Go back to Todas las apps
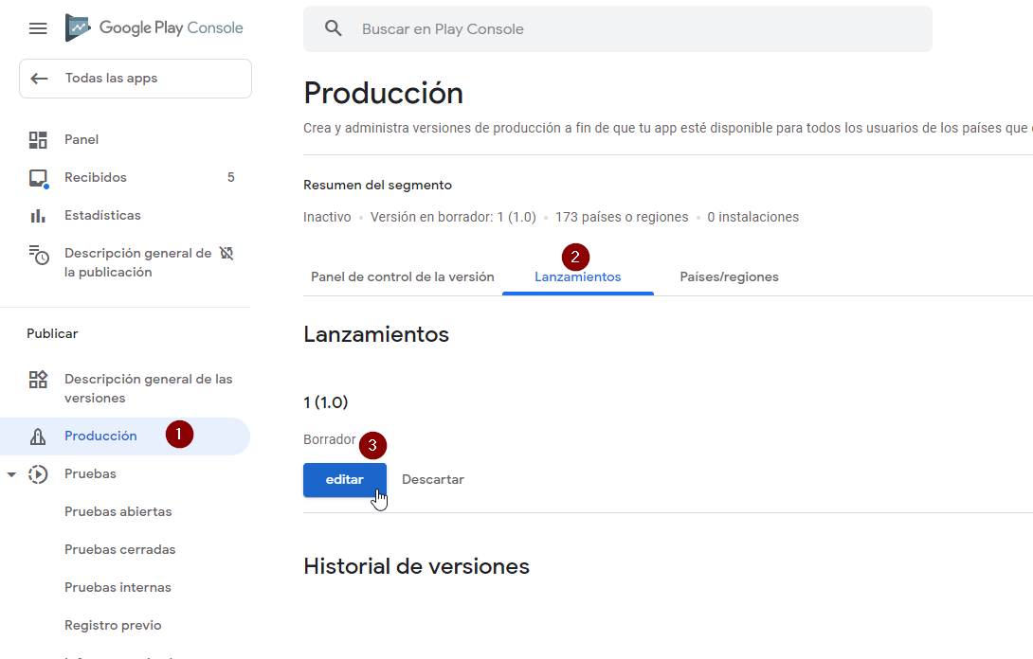Screen dimensions: 1033x659 pos(136,79)
